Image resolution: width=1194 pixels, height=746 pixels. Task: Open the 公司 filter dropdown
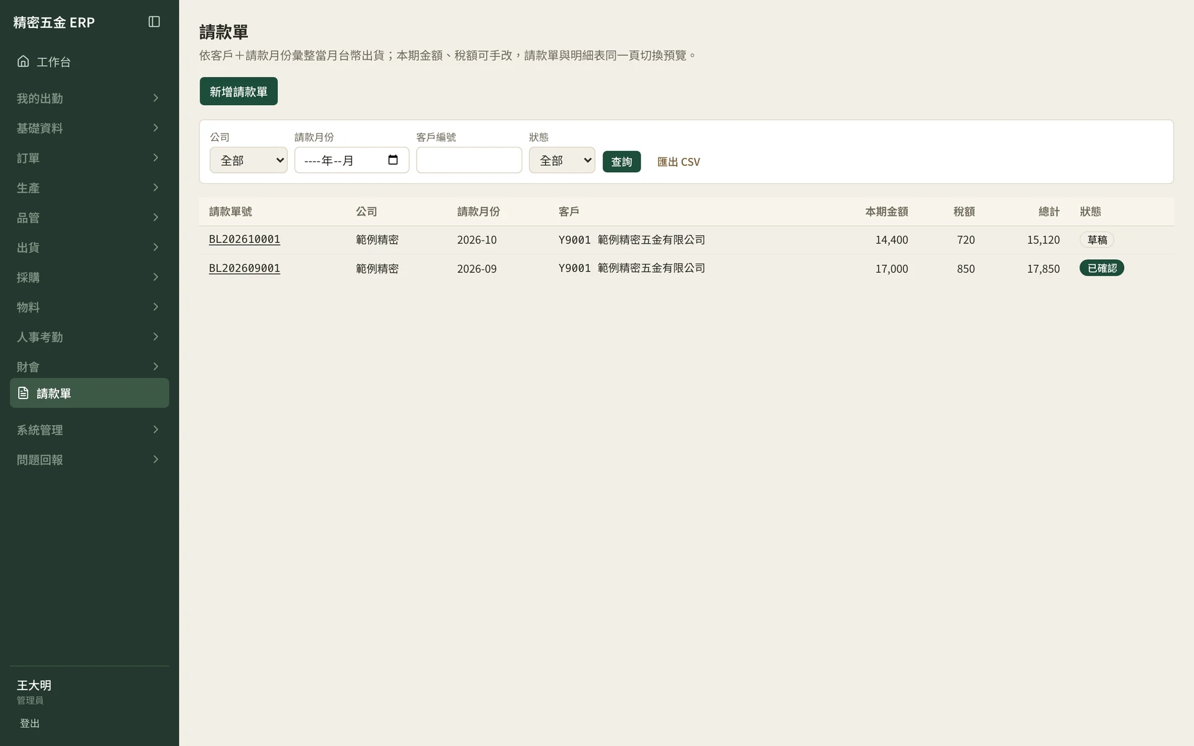click(249, 160)
